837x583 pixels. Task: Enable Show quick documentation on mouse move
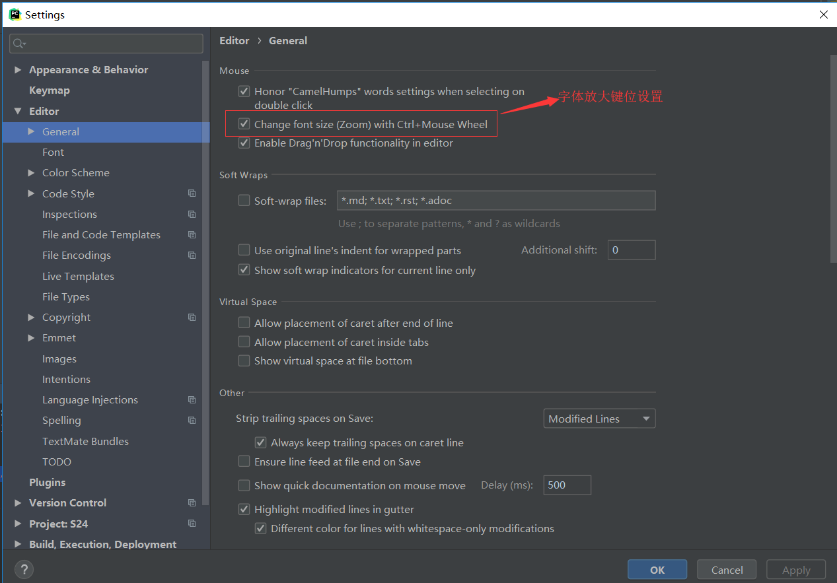244,485
